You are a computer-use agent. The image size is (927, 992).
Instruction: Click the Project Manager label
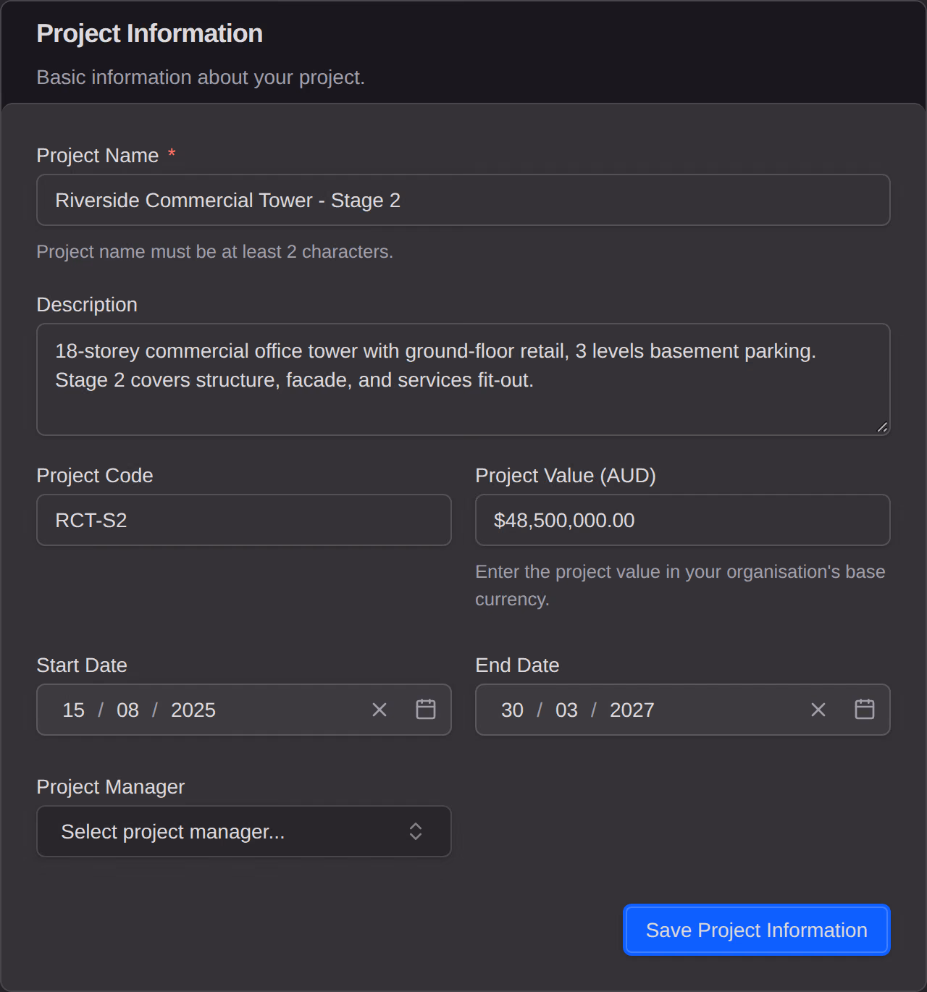coord(111,787)
